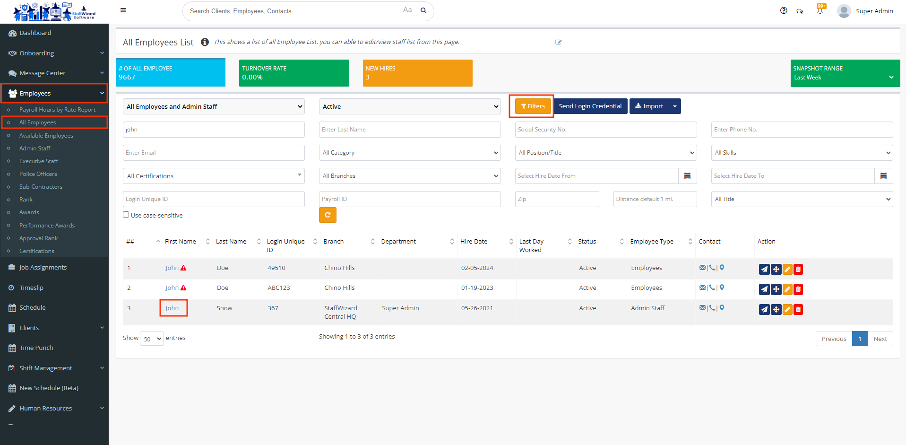Click the Enter Last Name field

coord(410,130)
